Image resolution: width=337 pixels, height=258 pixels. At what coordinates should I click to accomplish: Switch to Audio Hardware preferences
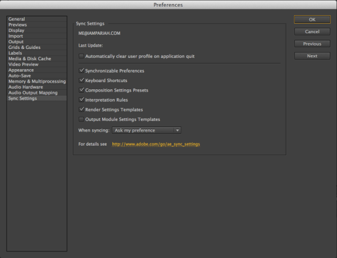(25, 87)
